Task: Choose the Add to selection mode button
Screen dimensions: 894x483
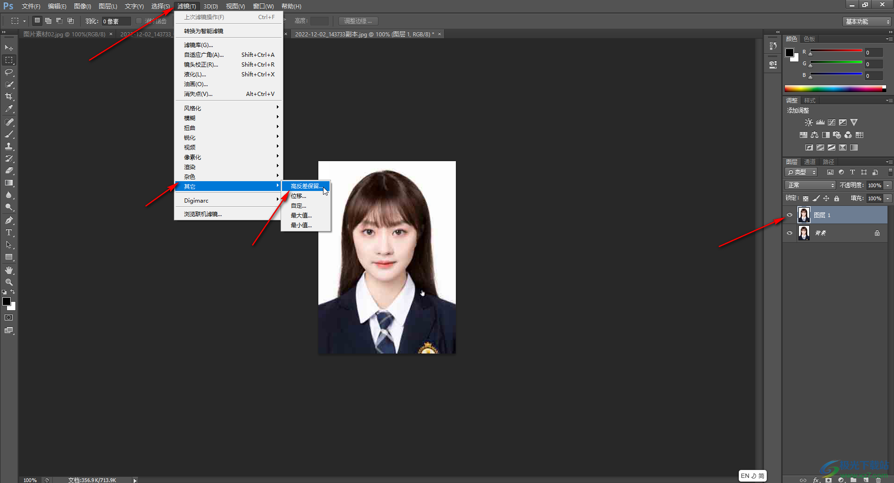Action: pyautogui.click(x=48, y=21)
